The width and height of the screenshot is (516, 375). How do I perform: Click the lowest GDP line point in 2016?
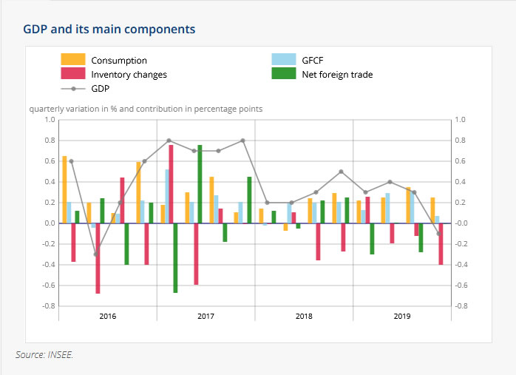click(x=95, y=254)
